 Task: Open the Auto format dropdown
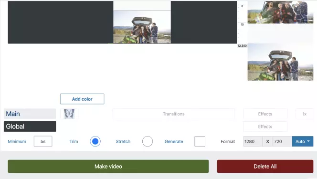[x=303, y=141]
